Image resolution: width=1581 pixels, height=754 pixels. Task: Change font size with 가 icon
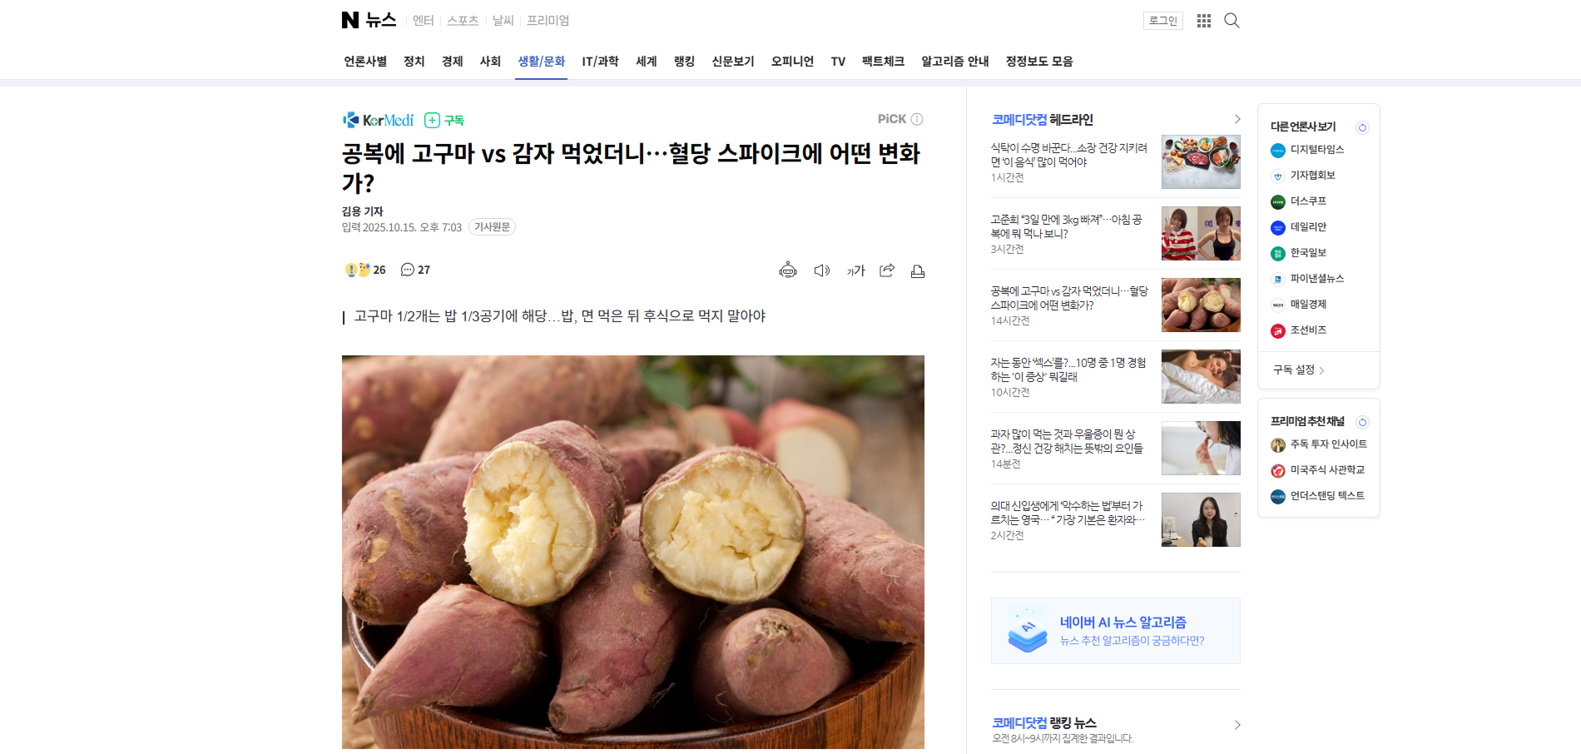(855, 270)
